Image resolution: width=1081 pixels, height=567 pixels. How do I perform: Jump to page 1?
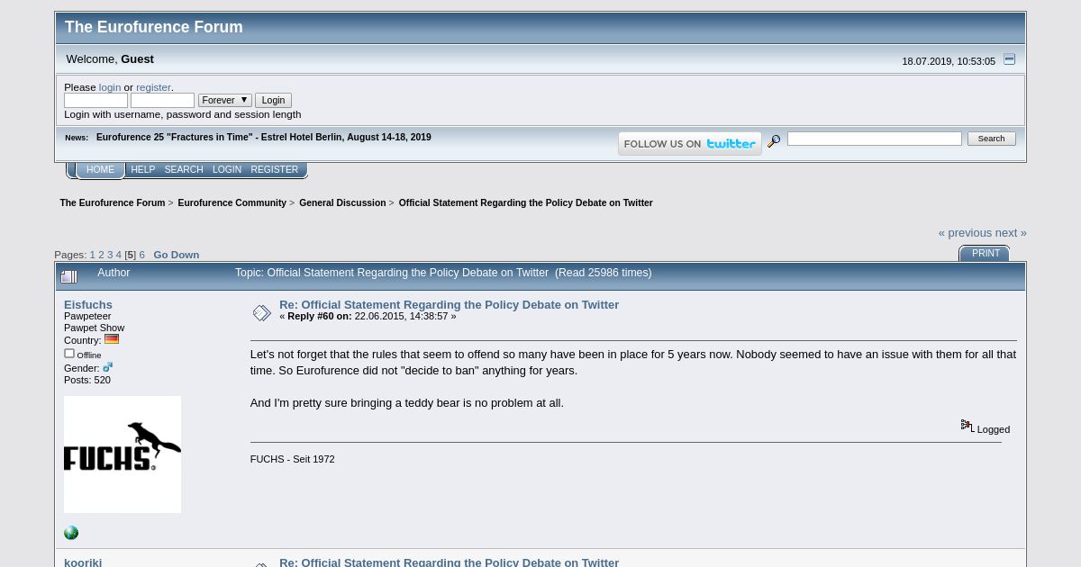tap(92, 255)
